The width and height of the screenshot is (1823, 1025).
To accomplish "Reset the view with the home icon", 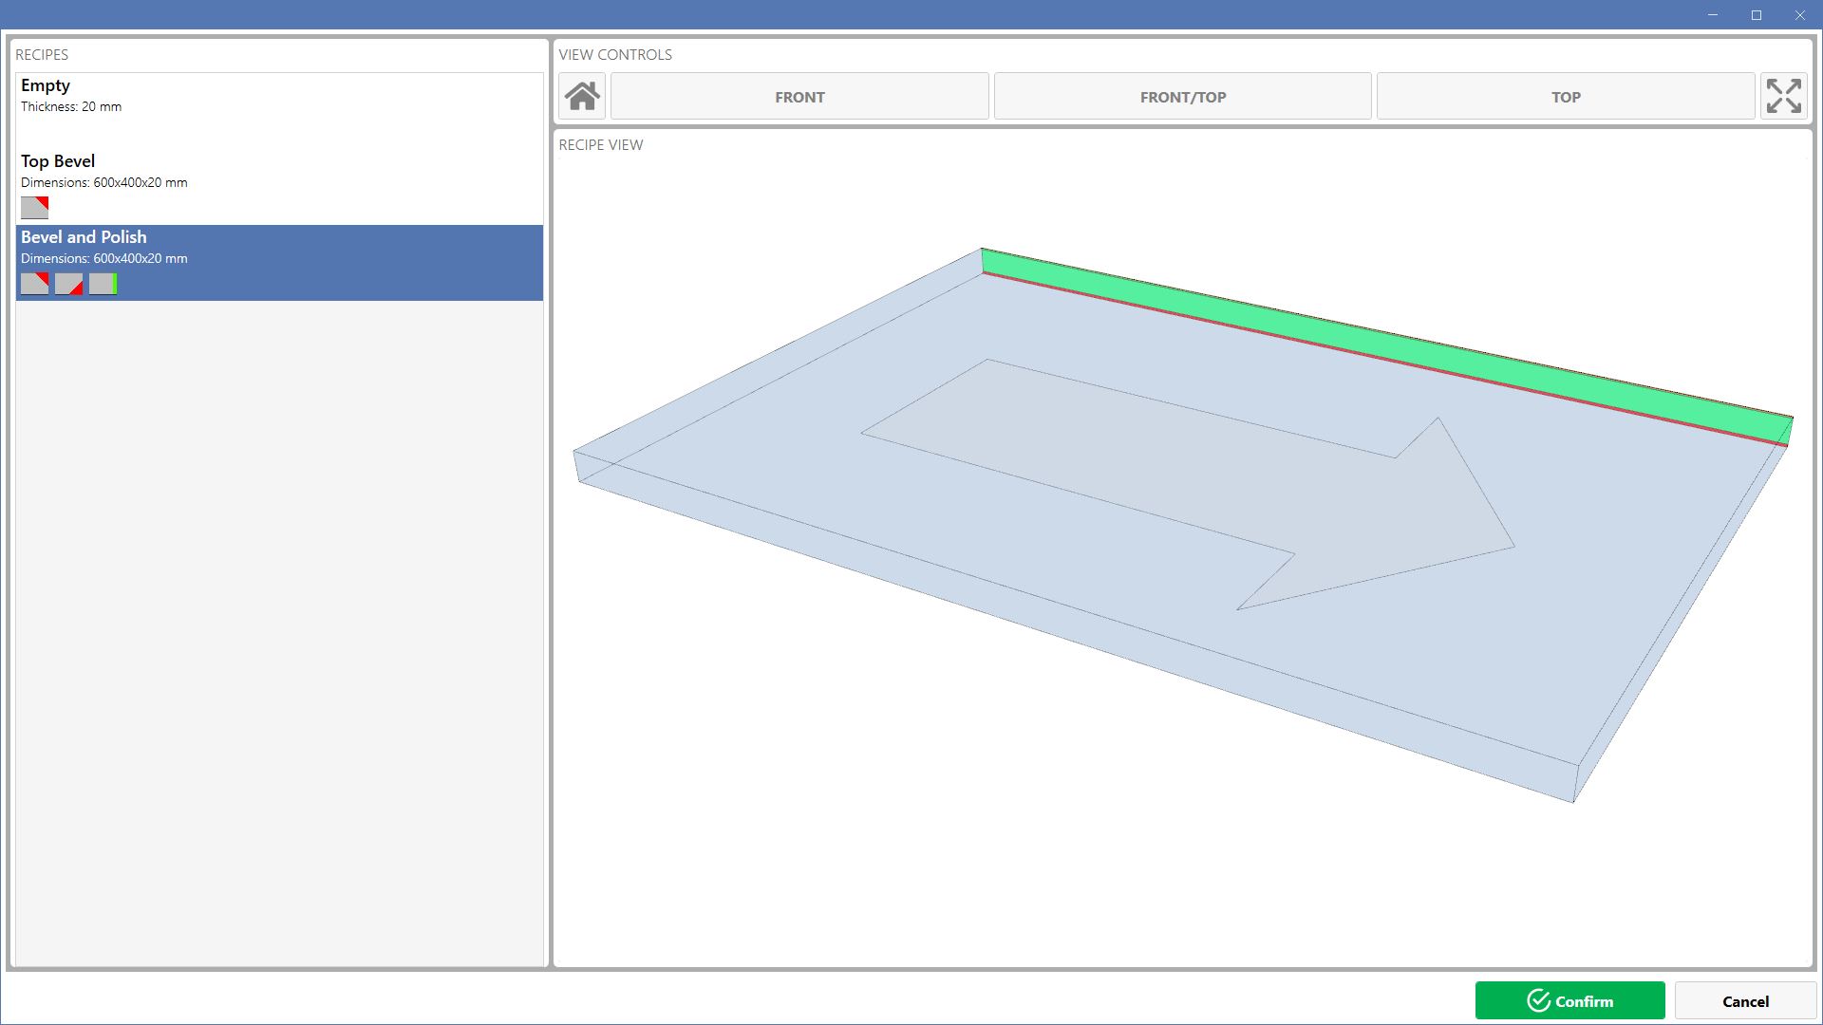I will [x=582, y=96].
